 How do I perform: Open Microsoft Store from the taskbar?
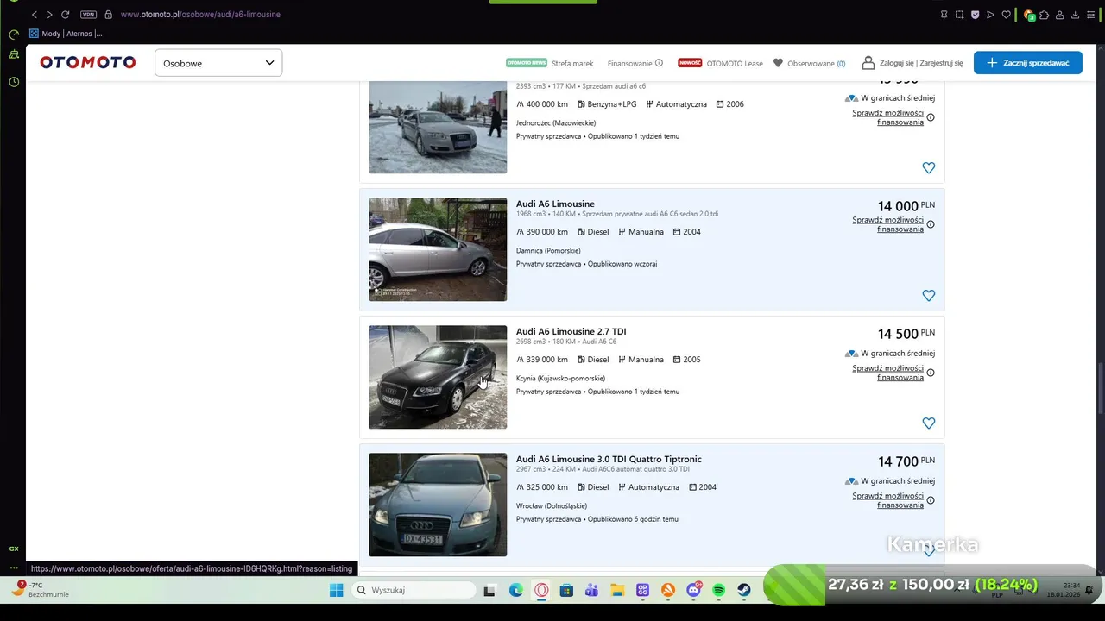[566, 590]
